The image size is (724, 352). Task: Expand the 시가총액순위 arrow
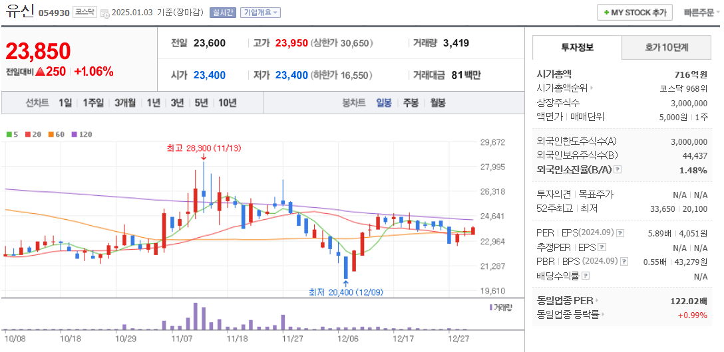pyautogui.click(x=592, y=88)
